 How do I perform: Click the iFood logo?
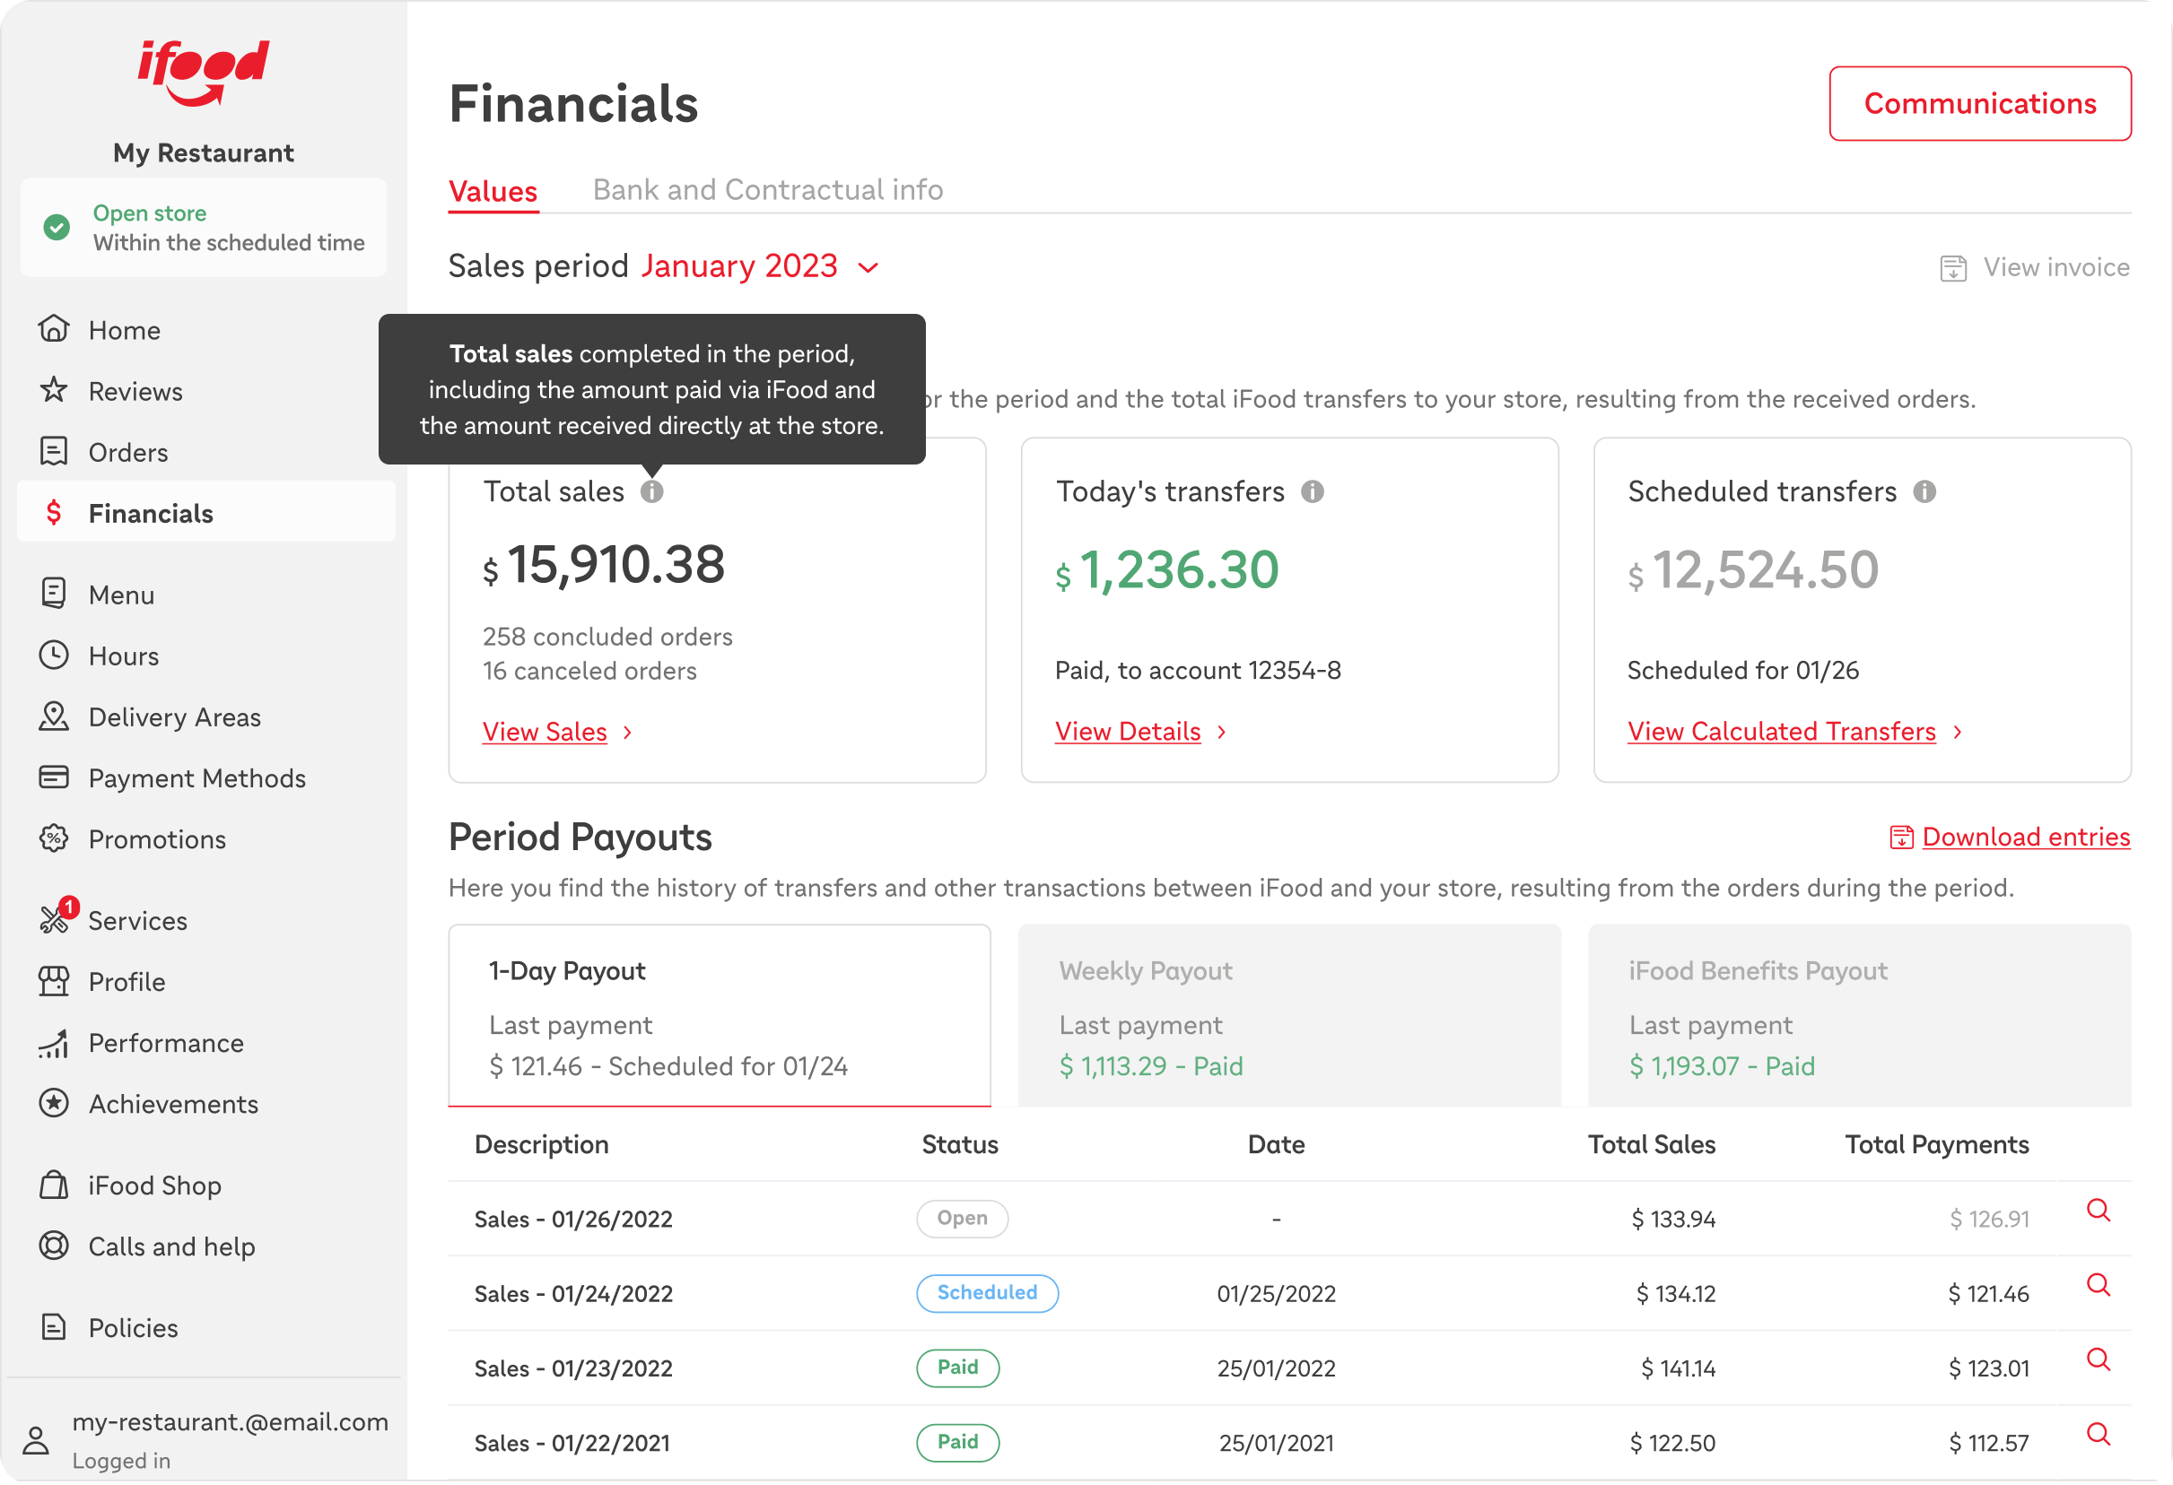coord(203,73)
